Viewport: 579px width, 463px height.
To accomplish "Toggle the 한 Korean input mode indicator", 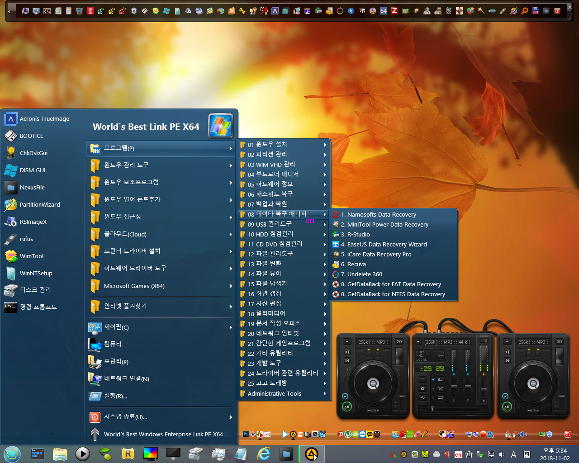I will (x=527, y=454).
